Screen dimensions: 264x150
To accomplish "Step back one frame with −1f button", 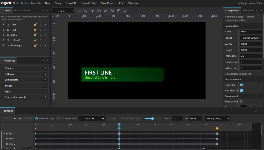I will tap(7, 118).
